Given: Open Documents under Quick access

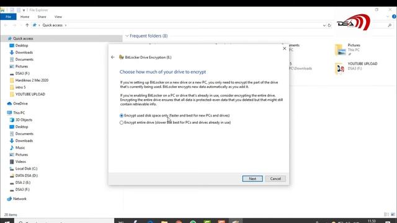Looking at the screenshot, I should pyautogui.click(x=24, y=59).
